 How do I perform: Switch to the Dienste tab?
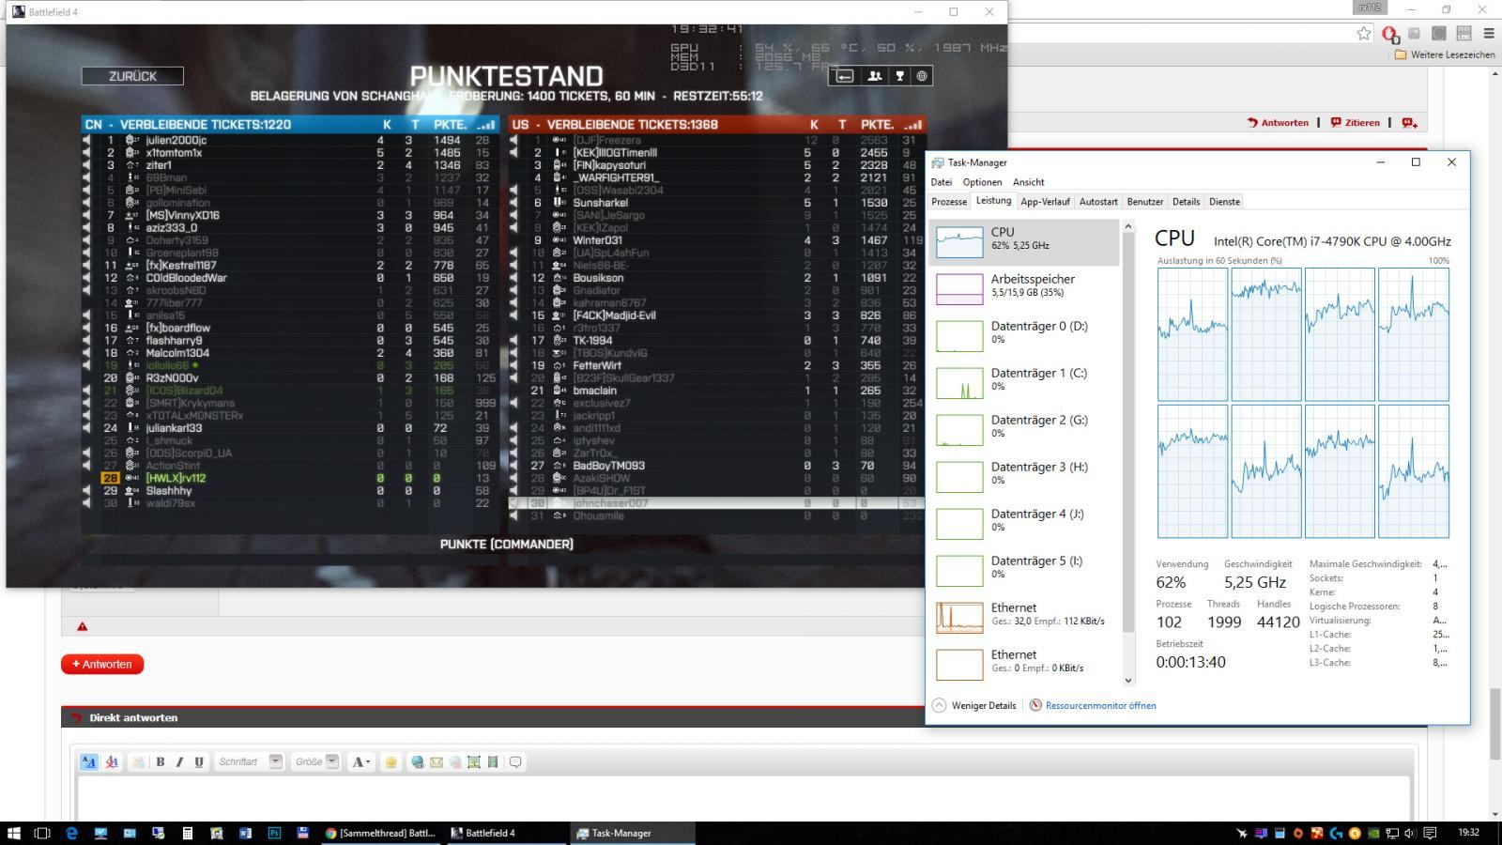[1224, 202]
